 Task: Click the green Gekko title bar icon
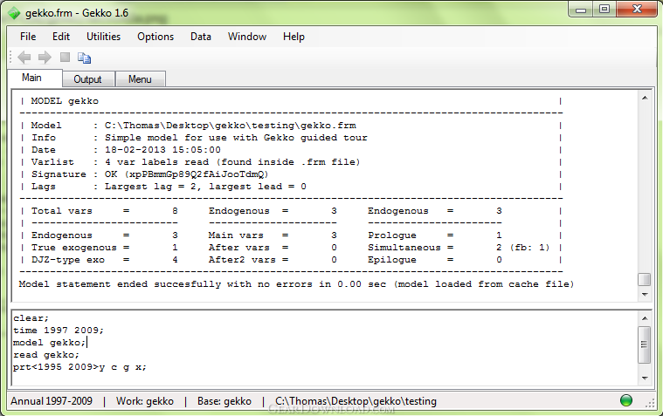click(x=14, y=13)
